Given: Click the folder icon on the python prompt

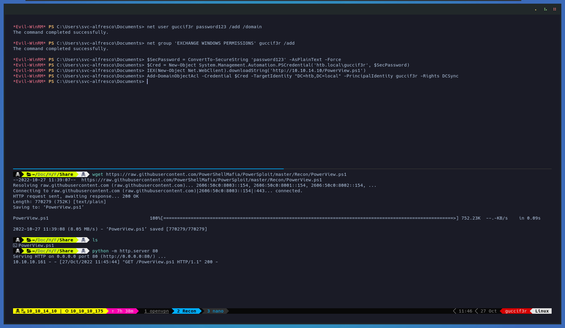Looking at the screenshot, I should pyautogui.click(x=29, y=251).
